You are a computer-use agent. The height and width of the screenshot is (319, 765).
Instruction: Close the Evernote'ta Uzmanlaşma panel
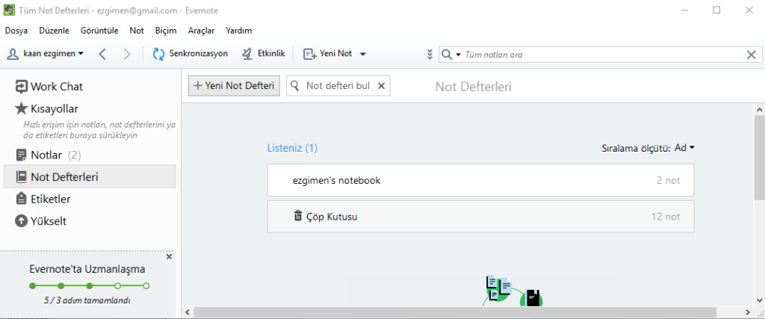point(170,256)
